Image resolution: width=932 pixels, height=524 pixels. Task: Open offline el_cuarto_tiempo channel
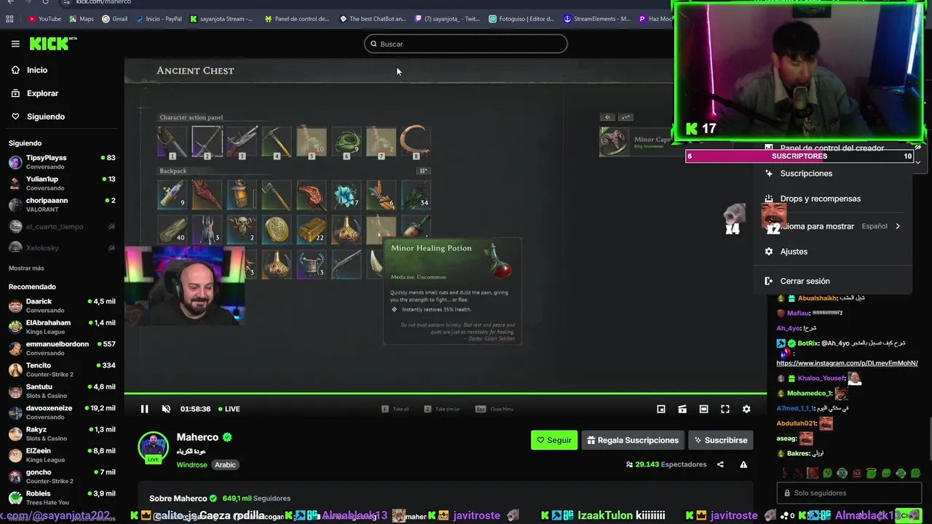pos(62,226)
